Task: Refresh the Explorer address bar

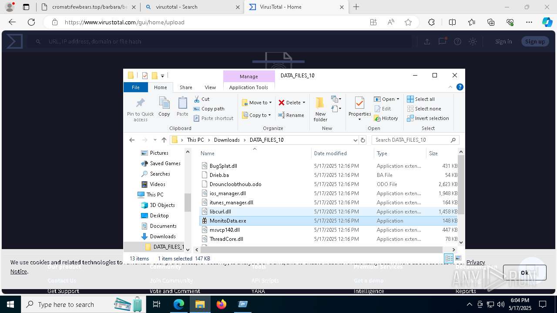Action: [x=363, y=140]
